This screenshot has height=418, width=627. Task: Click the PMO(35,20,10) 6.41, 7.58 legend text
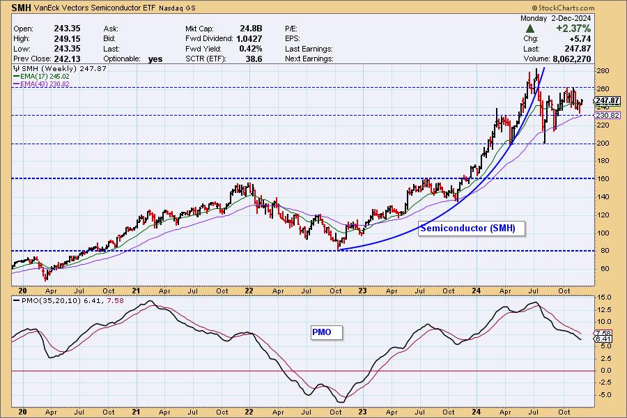pos(72,301)
